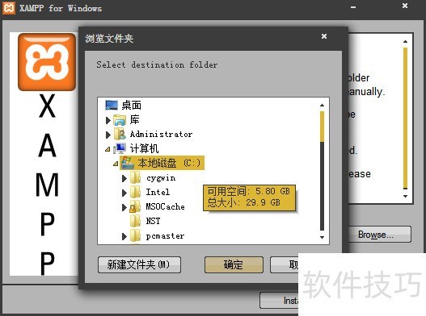Select Administrator in the folder tree

pos(161,134)
